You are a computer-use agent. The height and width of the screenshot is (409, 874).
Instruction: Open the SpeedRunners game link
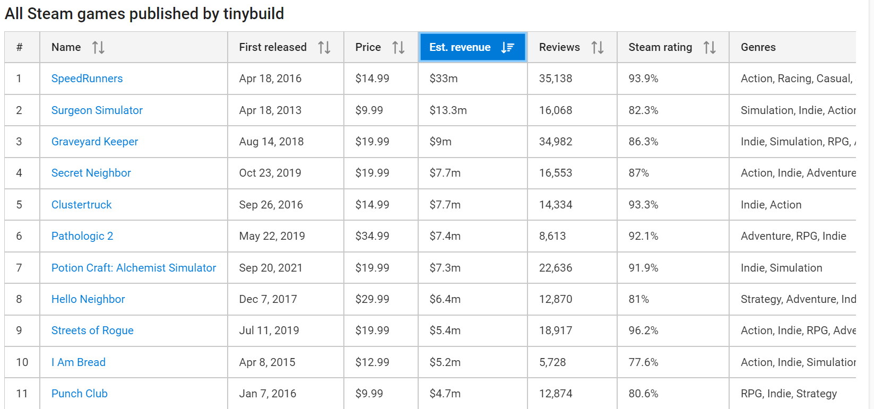coord(87,79)
